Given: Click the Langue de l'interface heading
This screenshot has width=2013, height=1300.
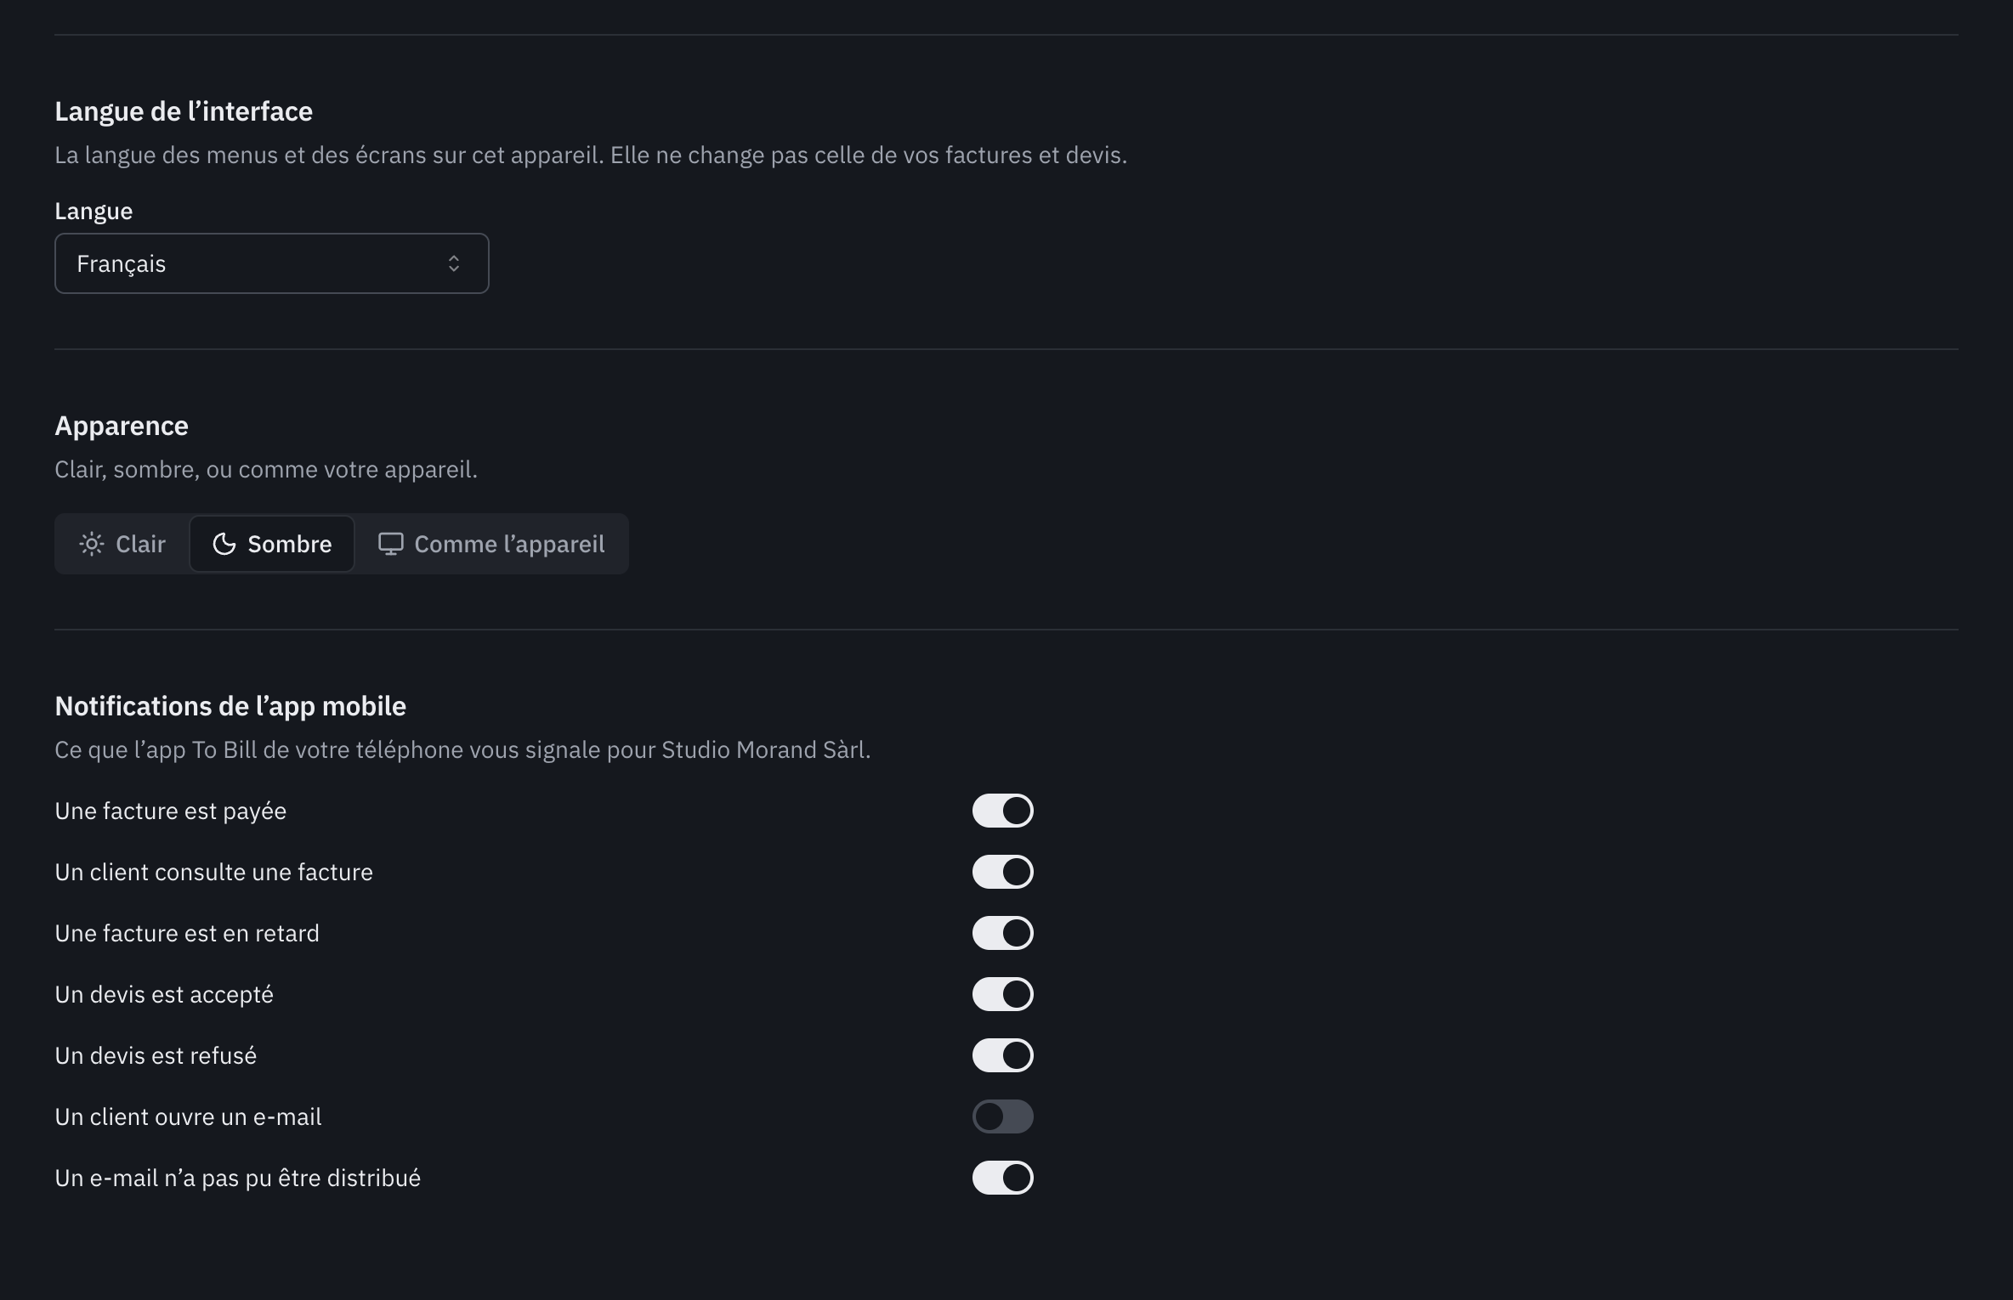Looking at the screenshot, I should click(x=184, y=111).
